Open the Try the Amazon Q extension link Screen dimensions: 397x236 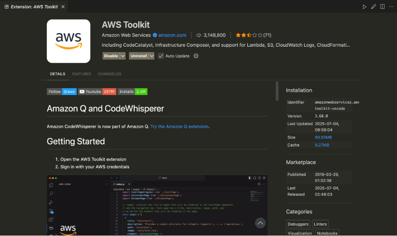click(x=179, y=126)
